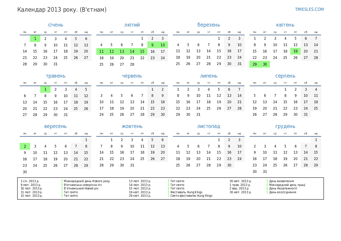Screen dimensions: 341x241
Task: Click 'Тет свято' beside 13 лют. 2013
Action: point(177,181)
